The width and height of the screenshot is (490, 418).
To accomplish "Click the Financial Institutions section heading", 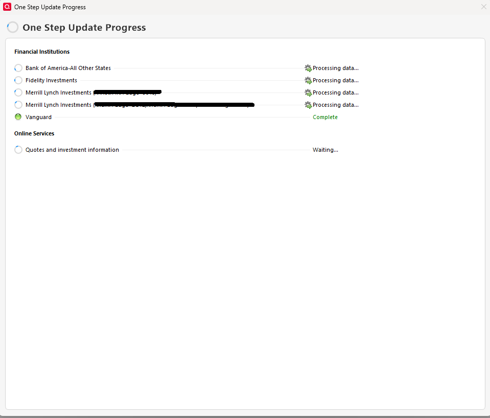I will tap(42, 52).
